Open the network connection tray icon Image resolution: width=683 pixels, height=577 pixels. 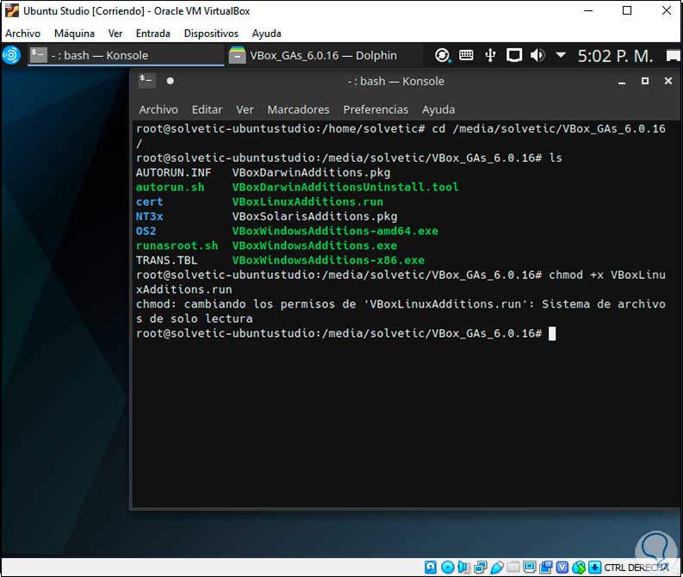coord(514,55)
